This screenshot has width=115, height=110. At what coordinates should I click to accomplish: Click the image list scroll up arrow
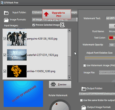pyautogui.click(x=69, y=31)
